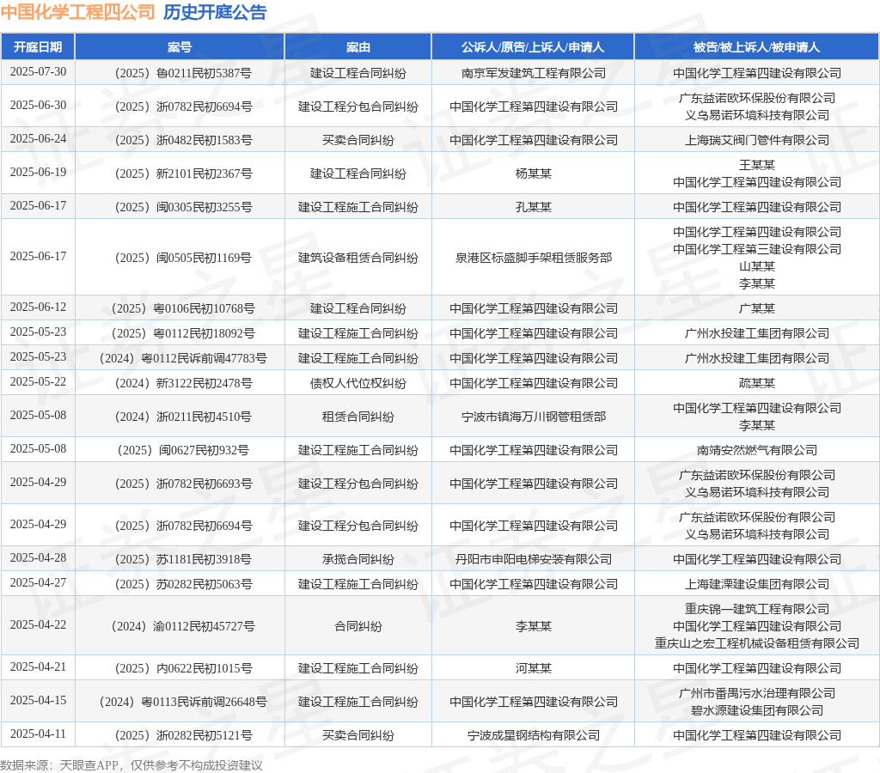This screenshot has height=773, width=880.
Task: Select the date cell 2025-06-19
Action: click(x=38, y=173)
